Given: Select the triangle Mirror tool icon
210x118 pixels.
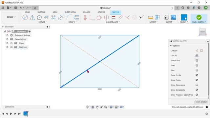Looking at the screenshot, I should [32, 17].
